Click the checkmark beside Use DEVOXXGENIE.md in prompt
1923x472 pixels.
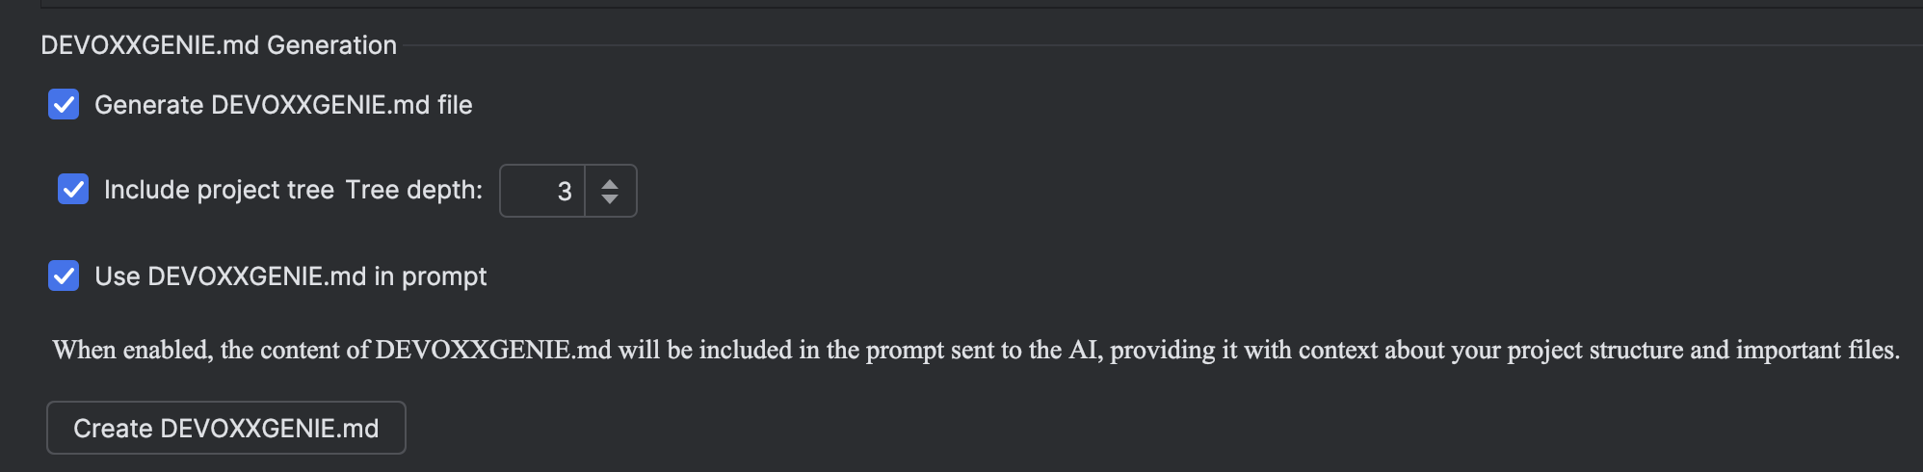pyautogui.click(x=64, y=276)
